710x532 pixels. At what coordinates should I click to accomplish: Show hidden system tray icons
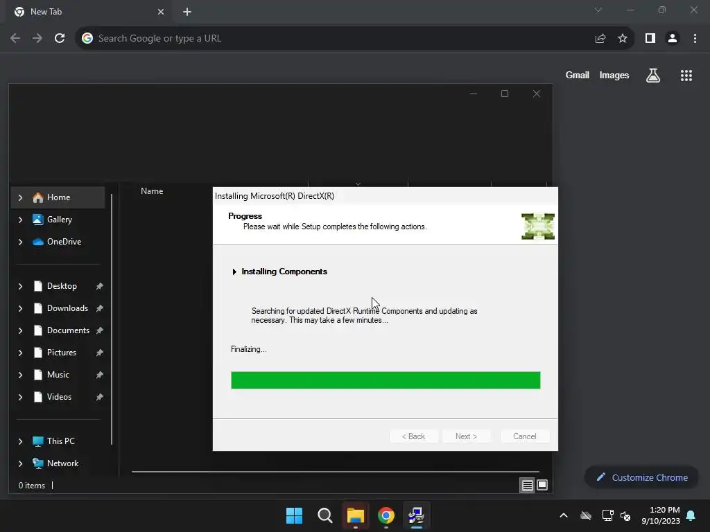564,515
